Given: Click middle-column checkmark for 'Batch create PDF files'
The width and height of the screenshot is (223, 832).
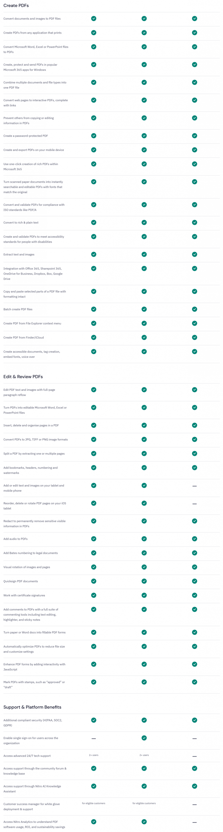Looking at the screenshot, I should coord(144,309).
